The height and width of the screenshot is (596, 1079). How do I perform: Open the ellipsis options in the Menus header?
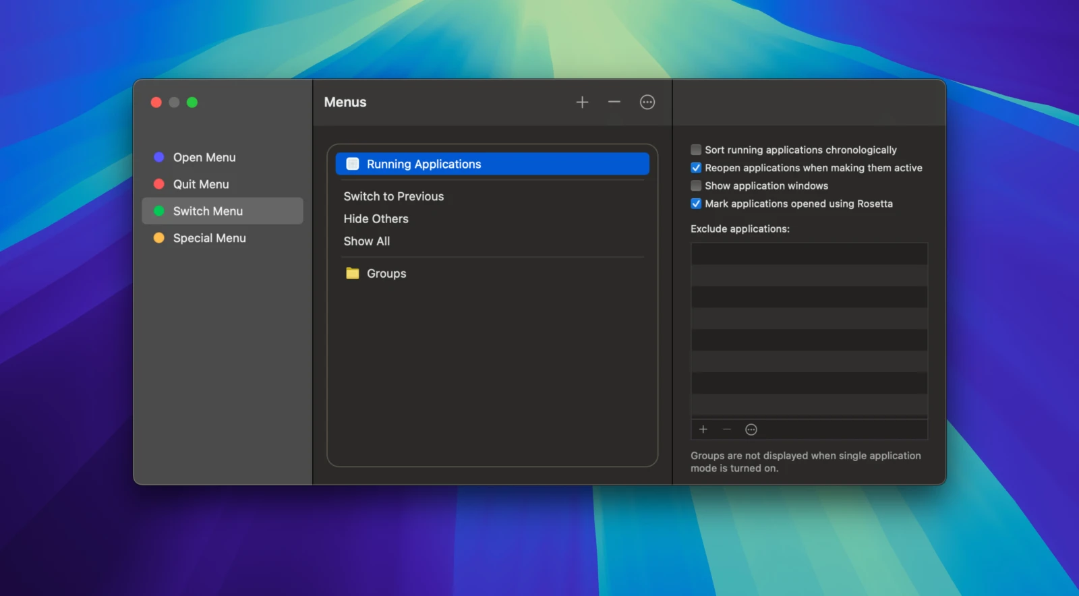(647, 102)
